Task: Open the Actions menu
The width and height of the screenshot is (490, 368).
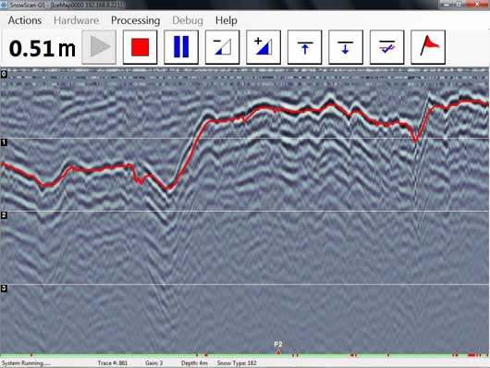Action: pos(25,20)
